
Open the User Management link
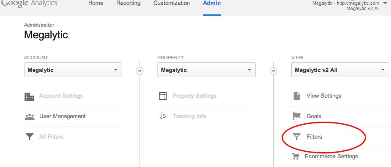point(63,116)
